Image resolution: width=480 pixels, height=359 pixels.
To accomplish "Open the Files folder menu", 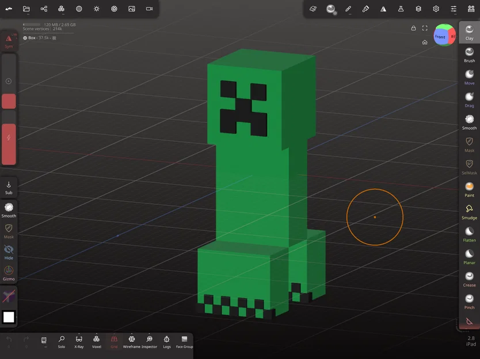I will 26,9.
